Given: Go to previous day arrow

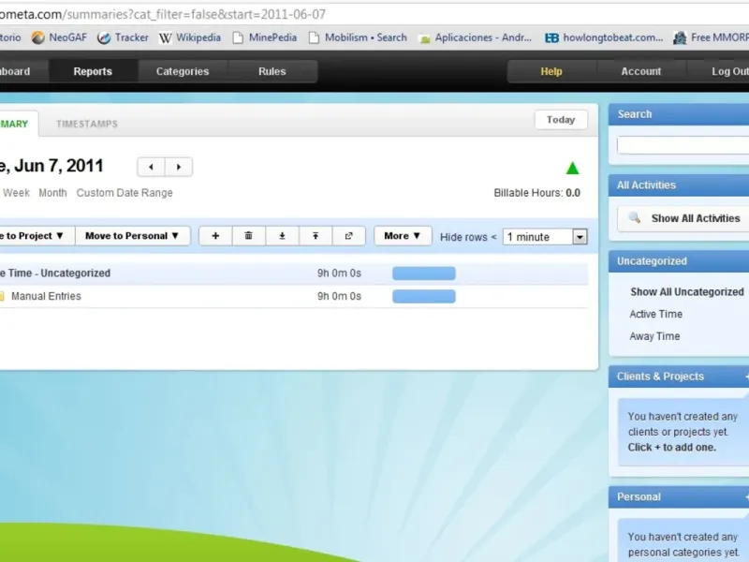Looking at the screenshot, I should [x=151, y=167].
